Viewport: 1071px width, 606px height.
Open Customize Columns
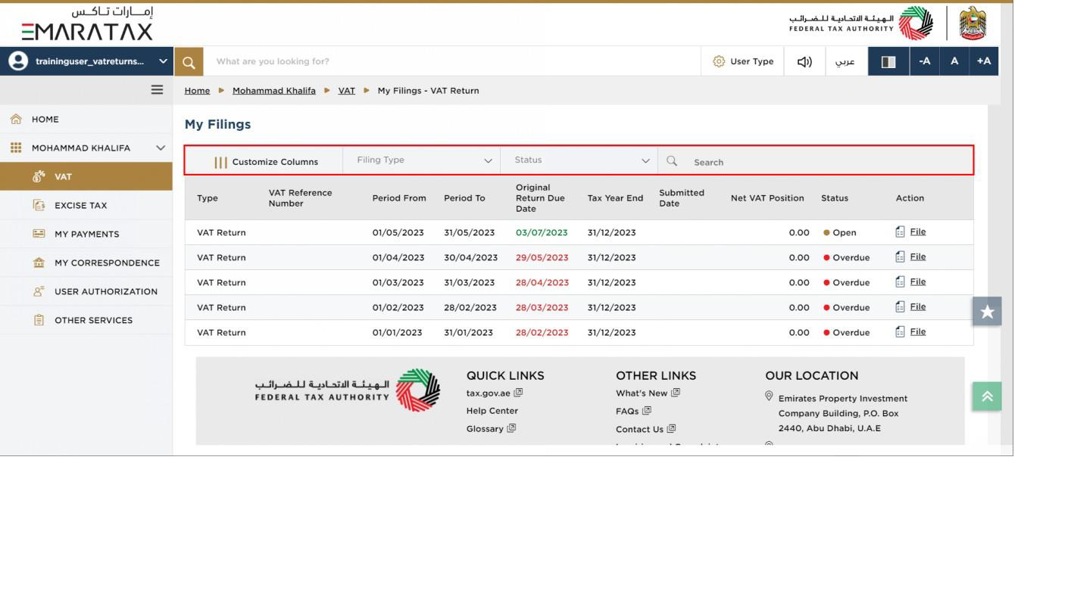(266, 161)
